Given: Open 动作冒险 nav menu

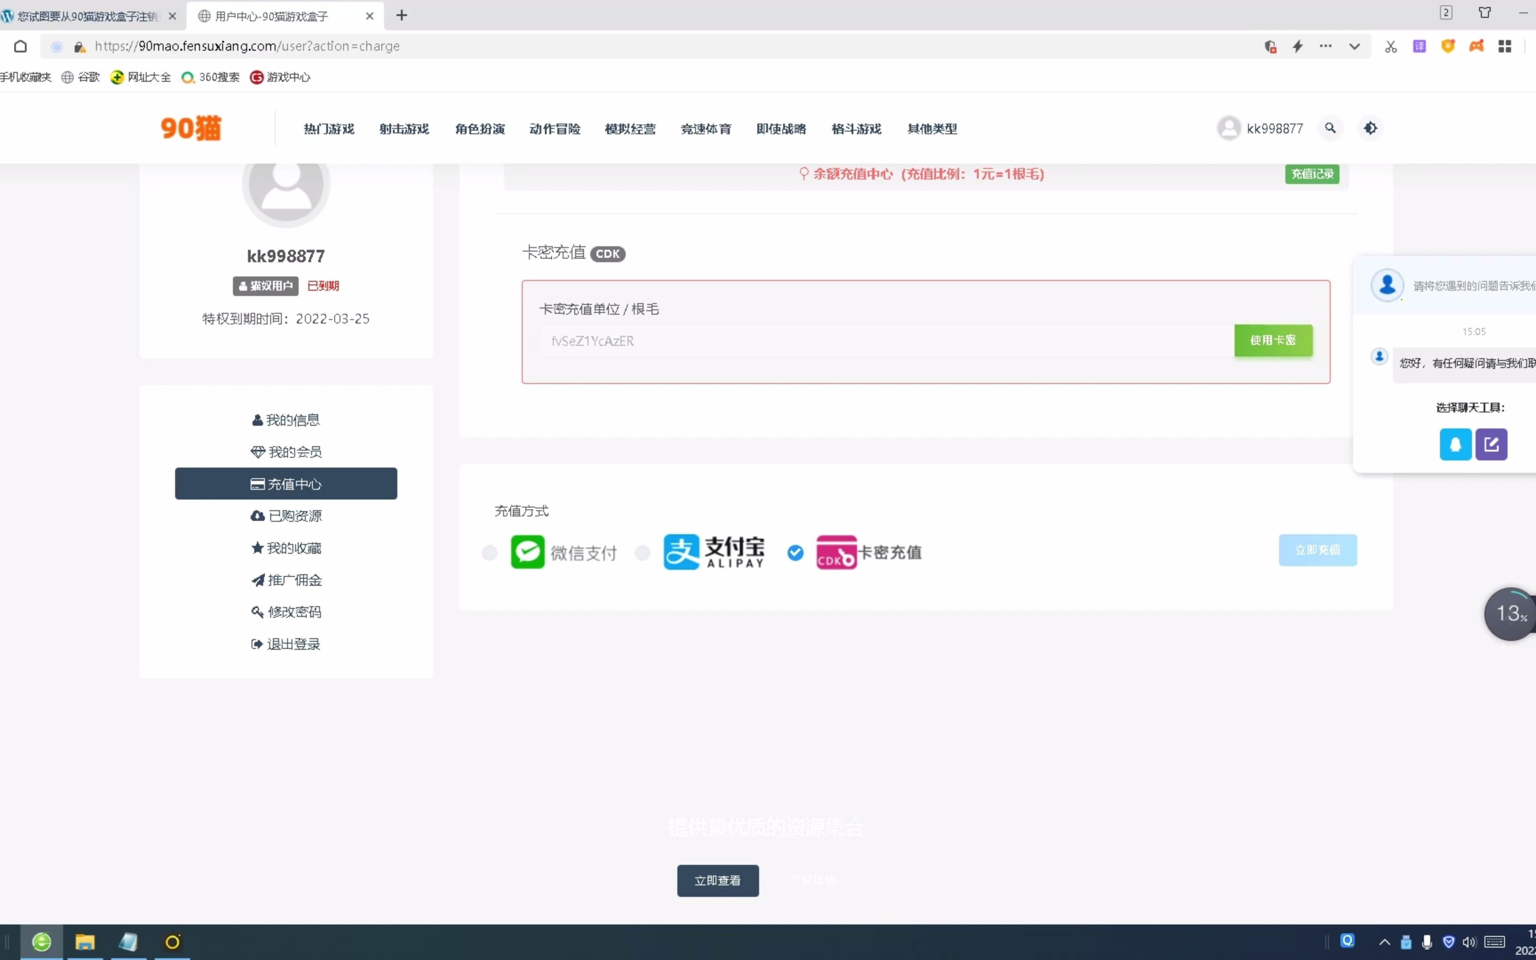Looking at the screenshot, I should 555,129.
